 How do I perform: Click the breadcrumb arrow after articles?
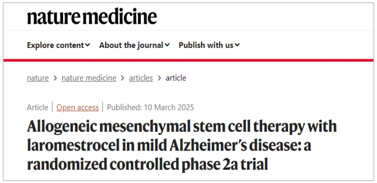coord(159,78)
